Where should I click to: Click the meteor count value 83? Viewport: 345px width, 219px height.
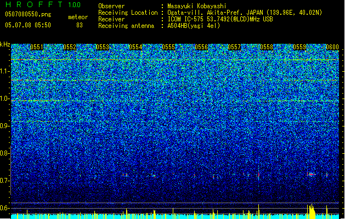(80, 25)
